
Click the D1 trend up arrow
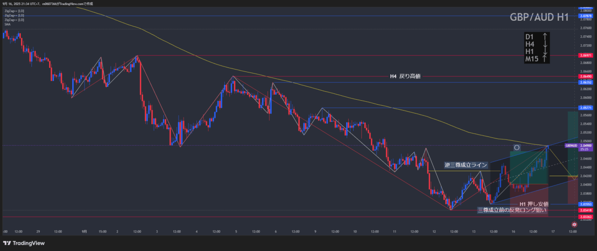545,37
